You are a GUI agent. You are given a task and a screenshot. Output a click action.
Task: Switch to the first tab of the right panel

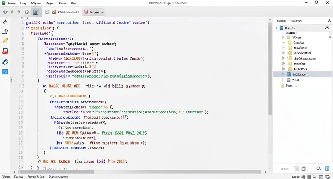click(281, 21)
